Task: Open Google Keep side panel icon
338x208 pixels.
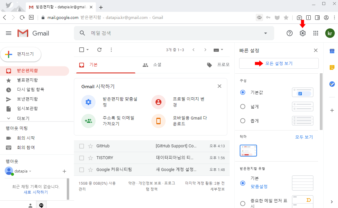Action: [x=332, y=67]
